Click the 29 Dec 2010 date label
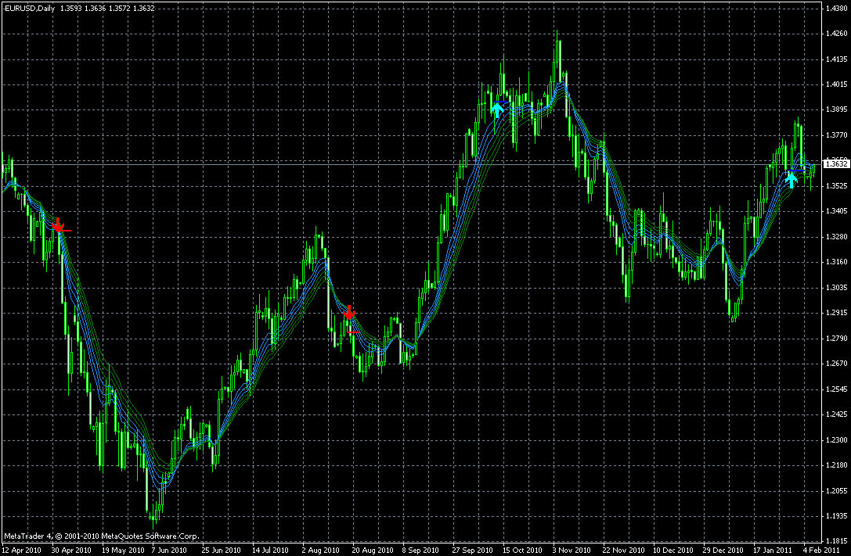Image resolution: width=851 pixels, height=556 pixels. (723, 550)
